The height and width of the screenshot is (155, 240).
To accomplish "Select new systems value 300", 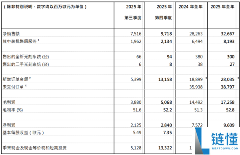I will [x=231, y=57].
